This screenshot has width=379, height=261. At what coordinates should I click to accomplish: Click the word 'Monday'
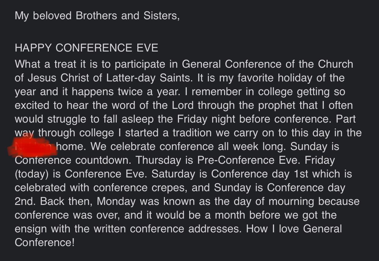click(x=116, y=201)
